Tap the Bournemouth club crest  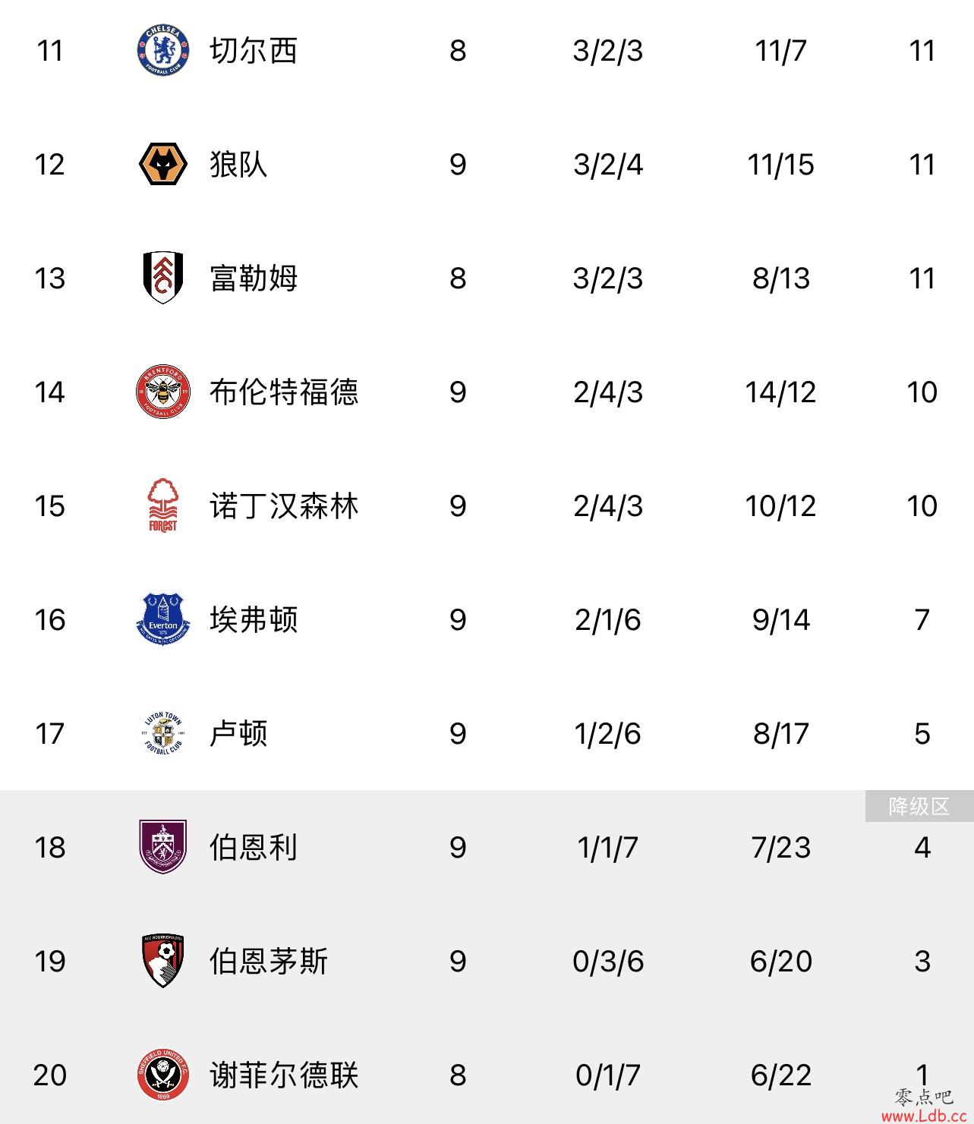coord(163,961)
